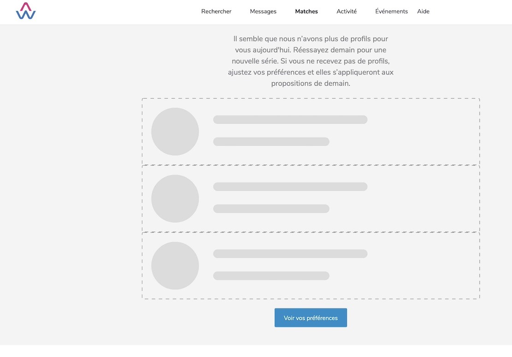This screenshot has width=512, height=357.
Task: Go to Messages in the navigation
Action: coord(263,12)
